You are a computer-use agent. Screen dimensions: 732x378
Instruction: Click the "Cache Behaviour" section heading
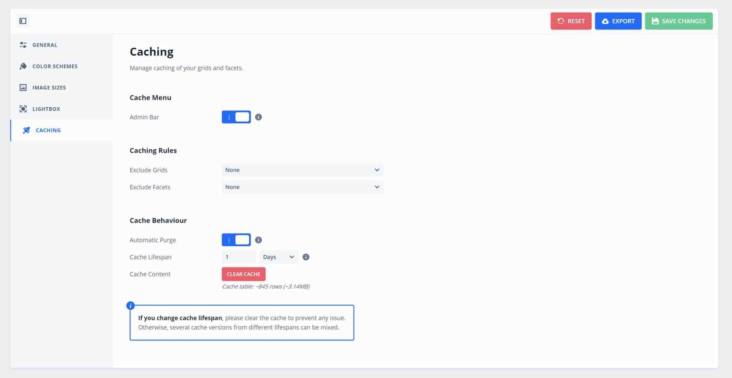click(x=158, y=221)
